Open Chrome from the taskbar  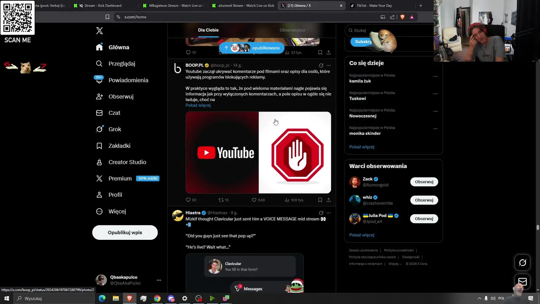click(157, 299)
